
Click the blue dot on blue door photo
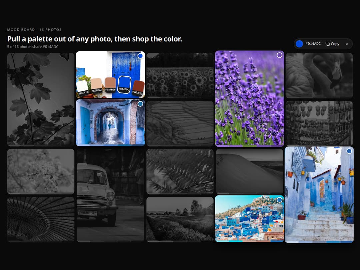(140, 56)
